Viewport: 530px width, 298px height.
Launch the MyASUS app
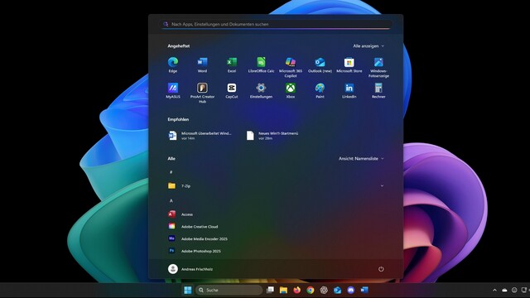(173, 90)
